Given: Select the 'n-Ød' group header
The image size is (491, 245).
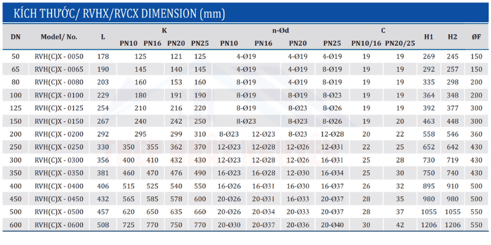Looking at the screenshot, I should coord(281,30).
